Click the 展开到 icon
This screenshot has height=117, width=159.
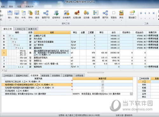click(x=105, y=13)
